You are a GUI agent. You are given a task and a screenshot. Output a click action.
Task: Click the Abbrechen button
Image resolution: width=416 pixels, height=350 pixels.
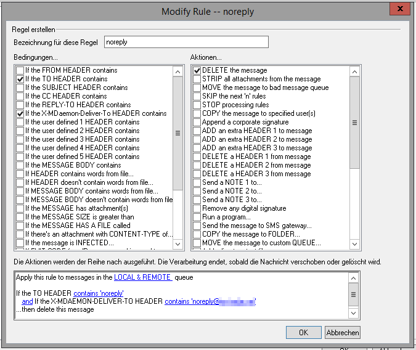coord(342,332)
